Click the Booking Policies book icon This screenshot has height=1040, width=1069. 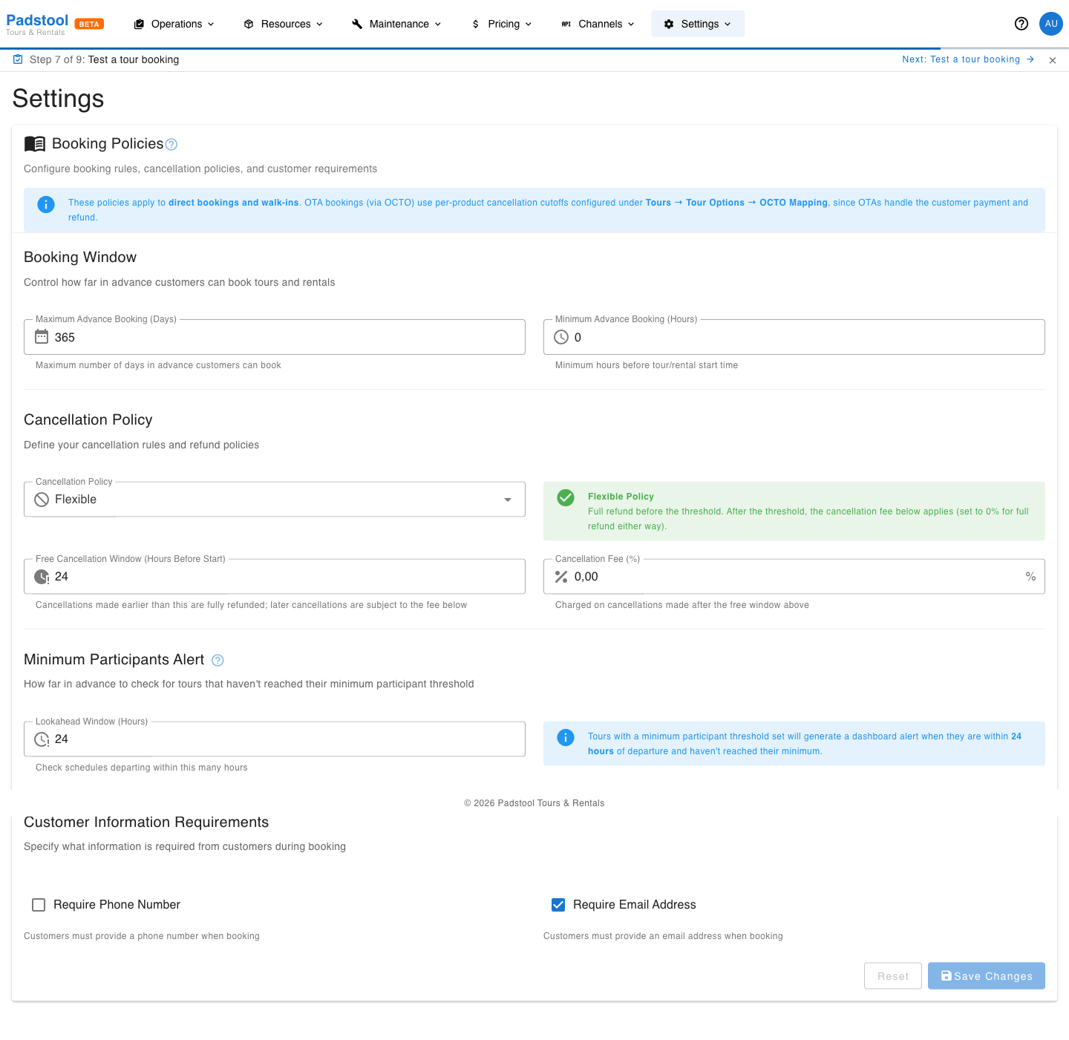[35, 143]
